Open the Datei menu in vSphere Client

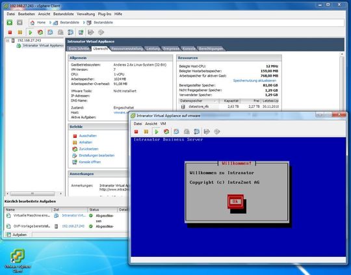tap(11, 14)
